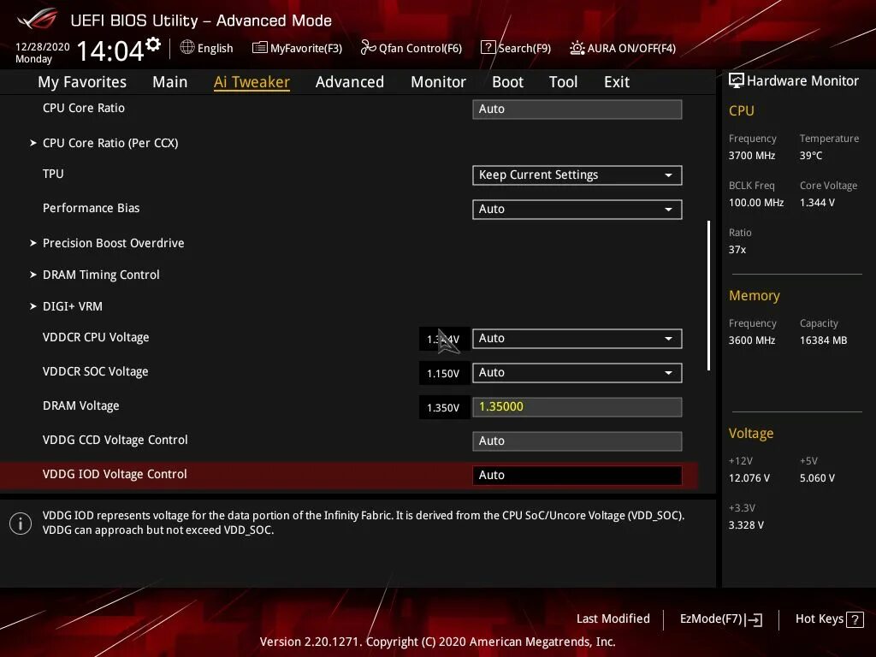Switch to Main tab
The image size is (876, 657).
170,82
